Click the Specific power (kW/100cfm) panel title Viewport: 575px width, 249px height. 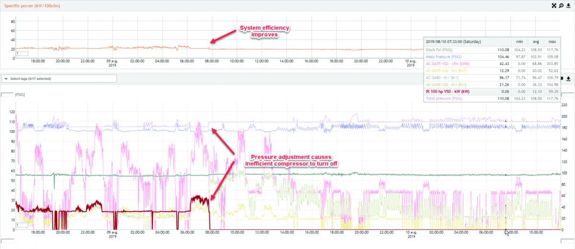pos(29,5)
